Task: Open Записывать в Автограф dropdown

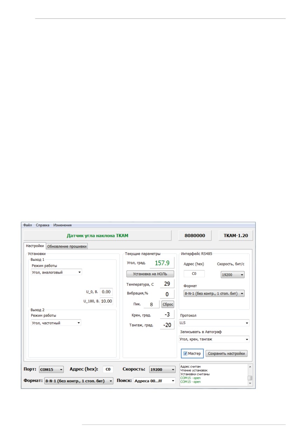Action: coord(214,339)
